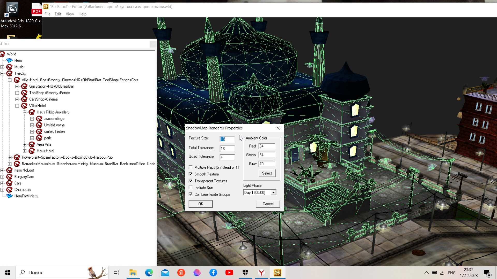The height and width of the screenshot is (279, 497).
Task: Enable the Include Sun checkbox
Action: point(191,188)
